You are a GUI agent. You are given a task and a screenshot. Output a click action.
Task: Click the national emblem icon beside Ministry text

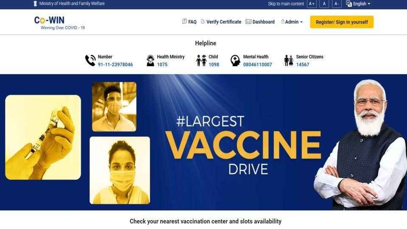(35, 4)
